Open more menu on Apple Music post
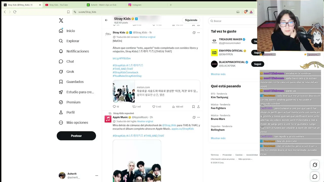 tap(198, 117)
